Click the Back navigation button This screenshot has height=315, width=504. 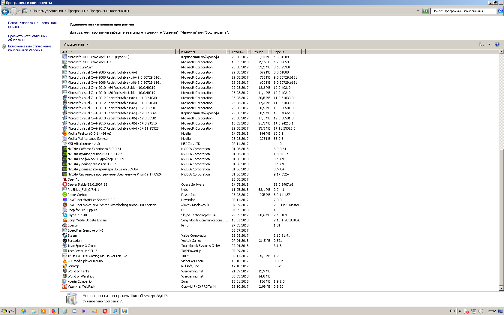[x=5, y=11]
